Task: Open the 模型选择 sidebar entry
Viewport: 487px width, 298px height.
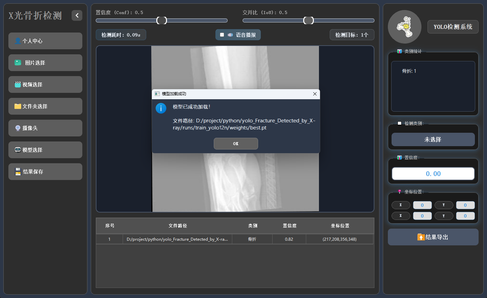Action: (45, 150)
